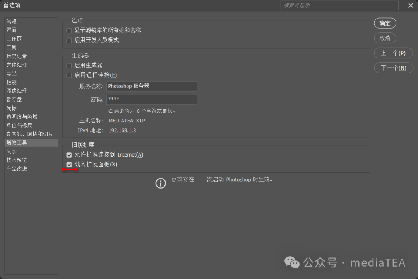Open 暂存盘 preferences
418x279 pixels.
pyautogui.click(x=14, y=99)
